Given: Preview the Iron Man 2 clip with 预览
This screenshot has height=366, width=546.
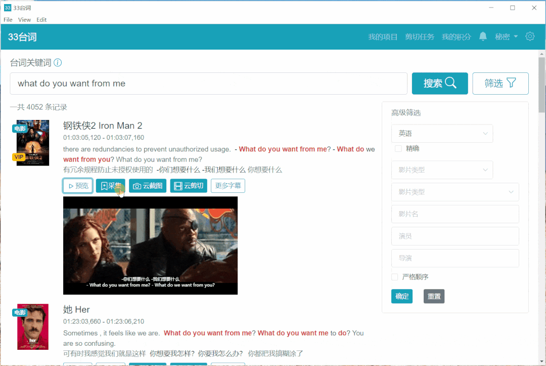Looking at the screenshot, I should point(78,186).
